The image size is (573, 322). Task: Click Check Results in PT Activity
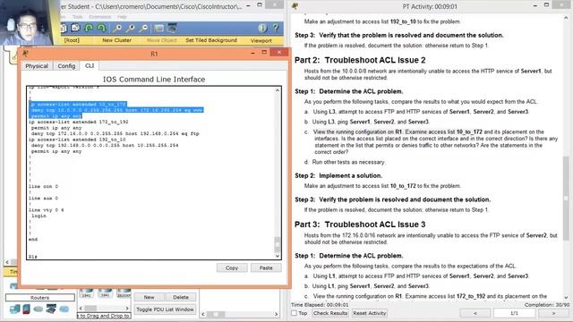(x=330, y=313)
